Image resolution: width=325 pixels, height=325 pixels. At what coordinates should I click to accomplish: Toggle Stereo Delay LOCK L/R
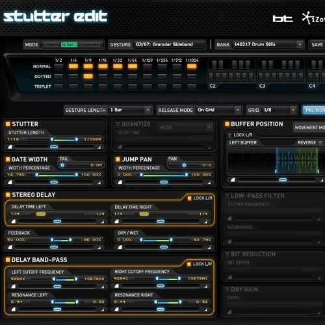tap(189, 198)
